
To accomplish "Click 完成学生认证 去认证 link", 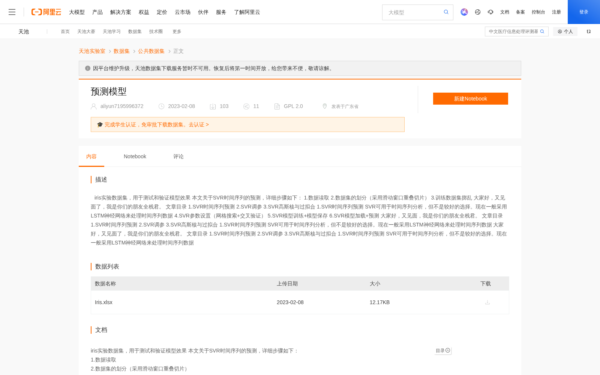I will pos(156,124).
